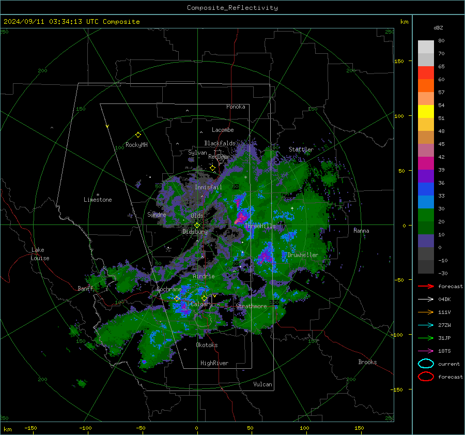This screenshot has height=435, width=465.
Task: Click the dBZ legend heading
Action: point(438,27)
